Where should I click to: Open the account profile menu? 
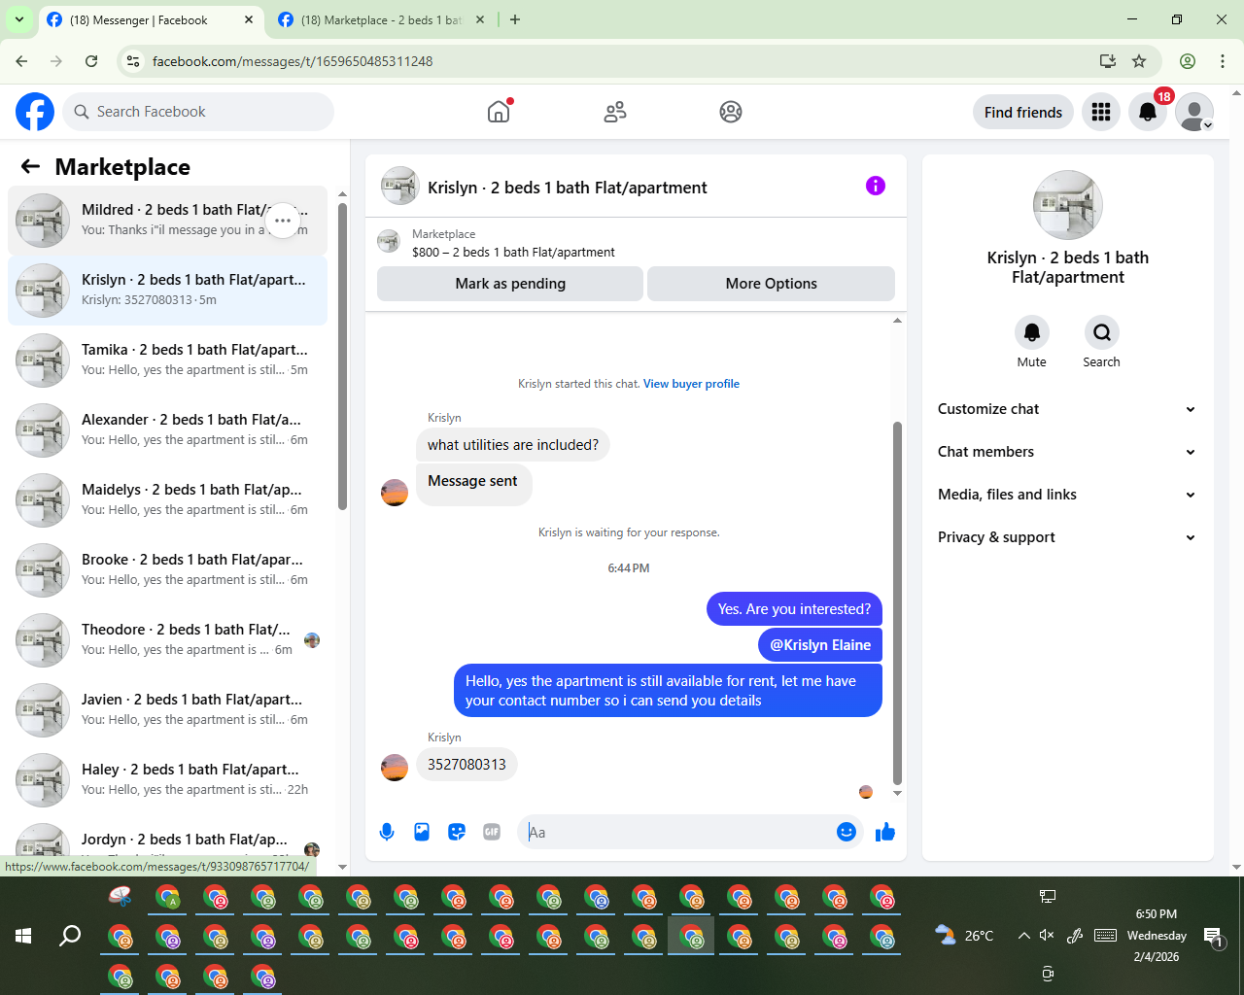(1194, 112)
